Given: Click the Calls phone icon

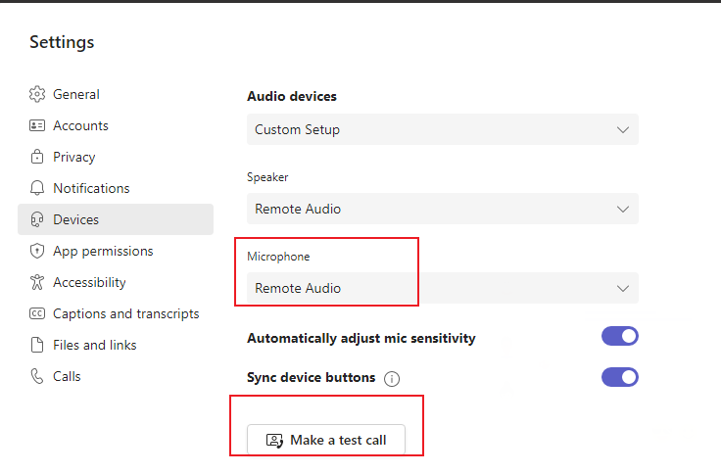Looking at the screenshot, I should pos(37,376).
